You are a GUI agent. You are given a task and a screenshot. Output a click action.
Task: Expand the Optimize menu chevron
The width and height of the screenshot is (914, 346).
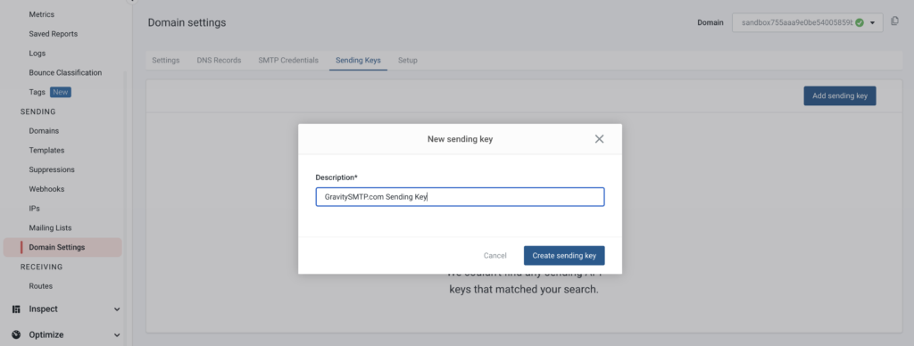point(117,335)
